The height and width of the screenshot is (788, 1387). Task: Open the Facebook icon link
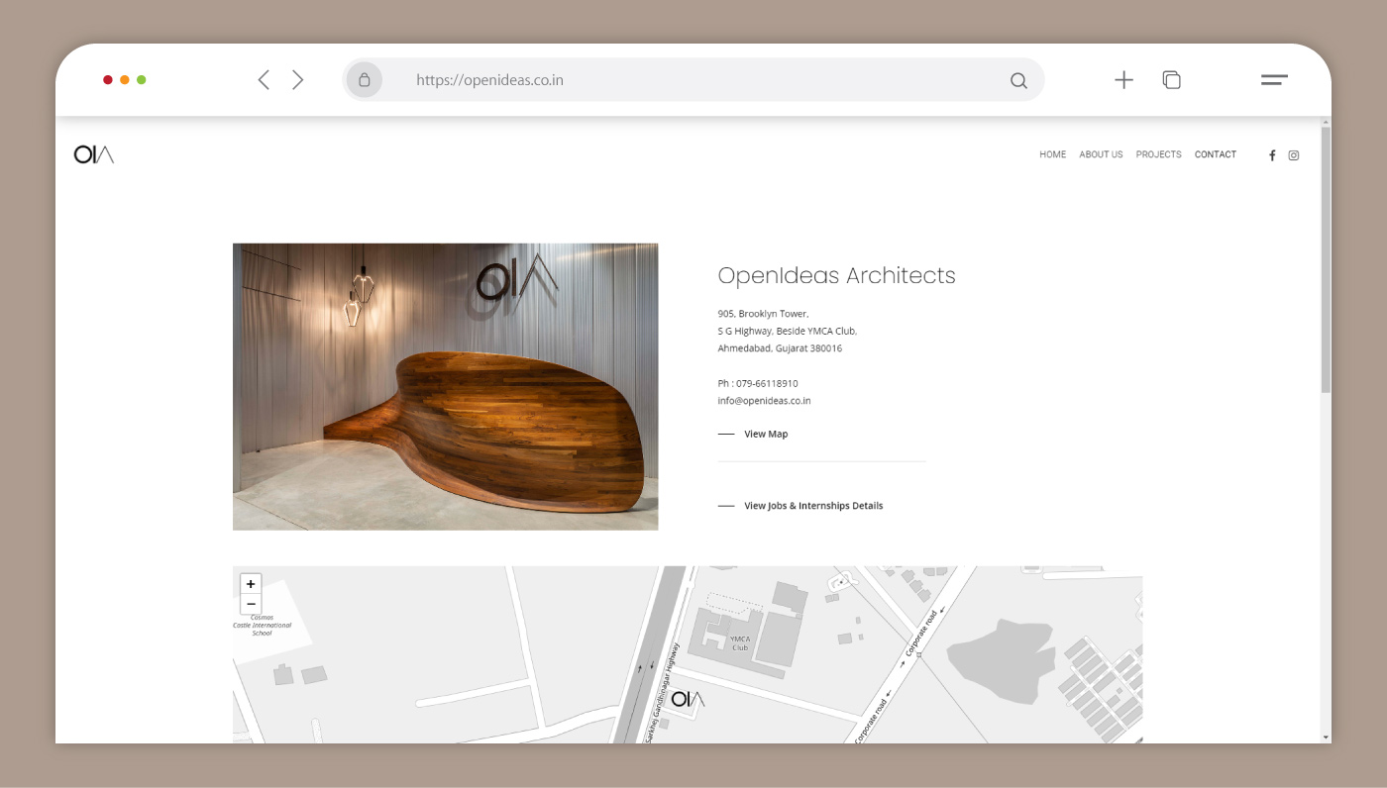(1272, 155)
